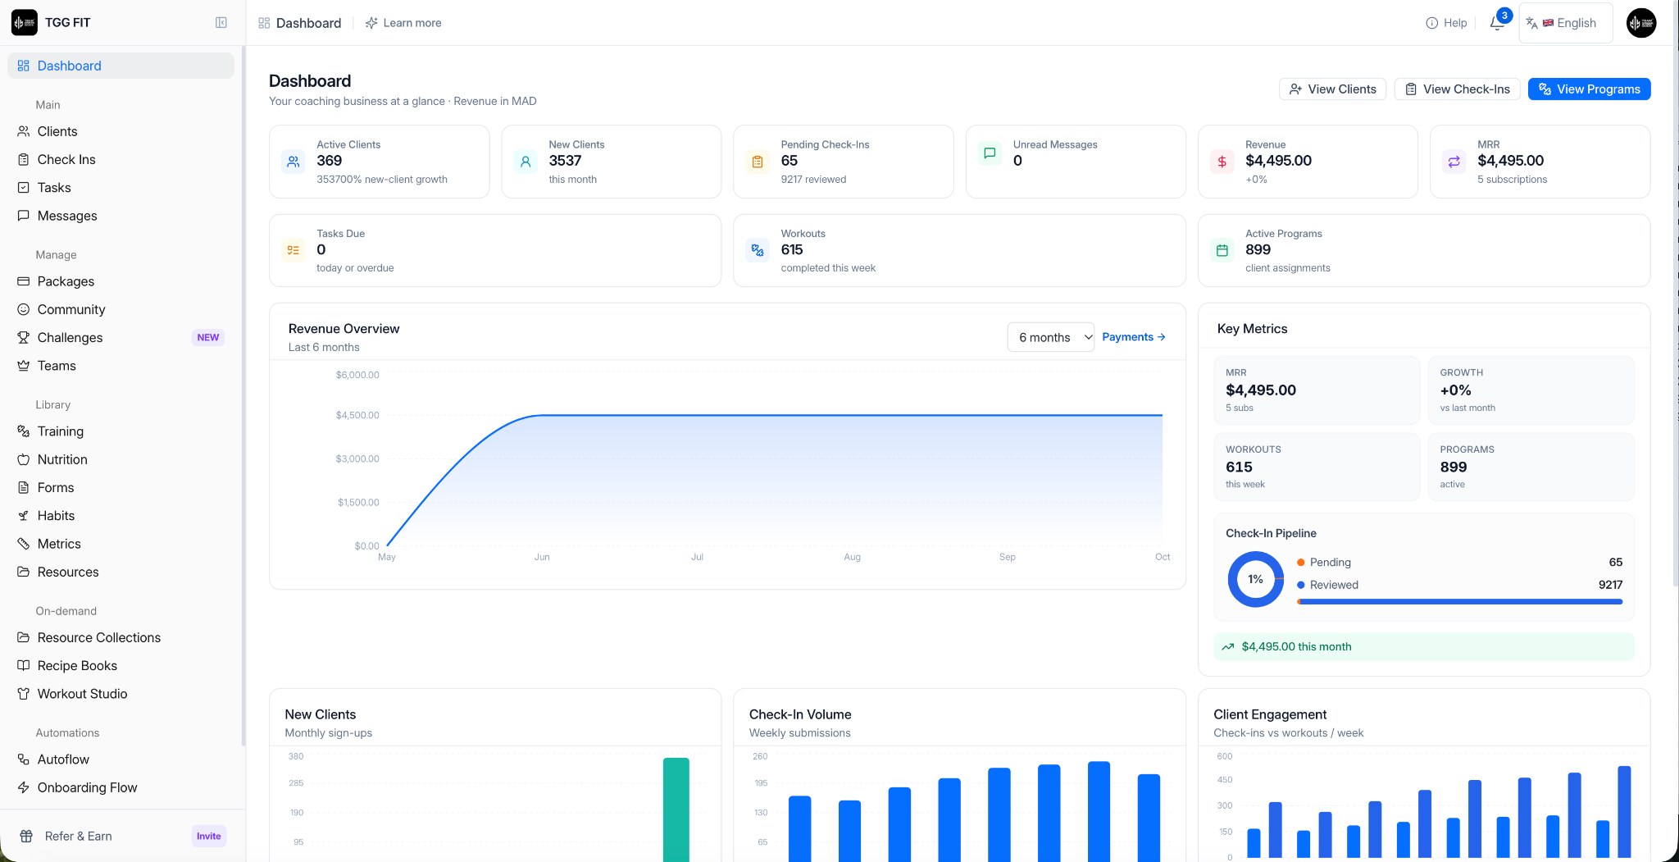Click the Nutrition apple icon
1679x862 pixels.
24,459
